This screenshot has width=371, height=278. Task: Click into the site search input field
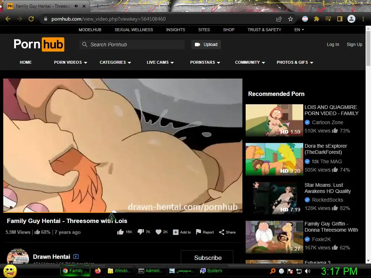click(x=132, y=45)
